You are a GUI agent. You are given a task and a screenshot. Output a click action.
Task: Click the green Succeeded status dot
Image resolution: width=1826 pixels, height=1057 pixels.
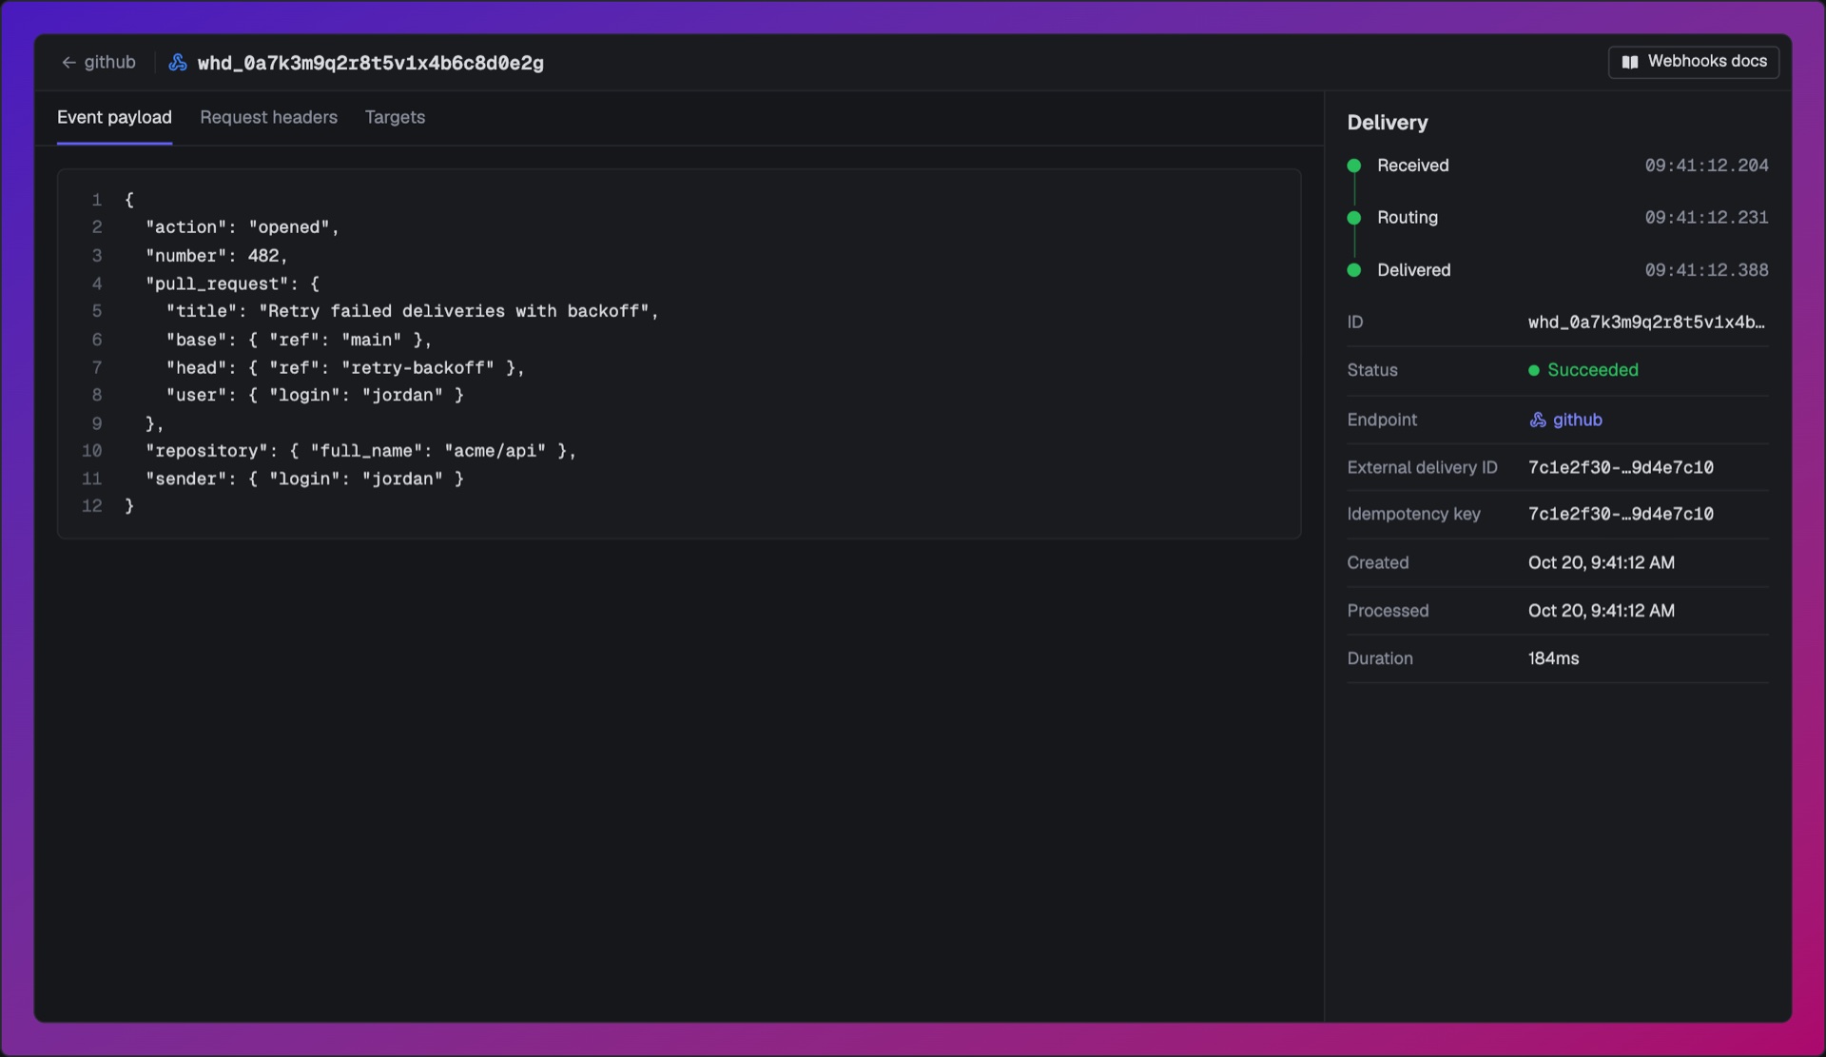(1534, 370)
